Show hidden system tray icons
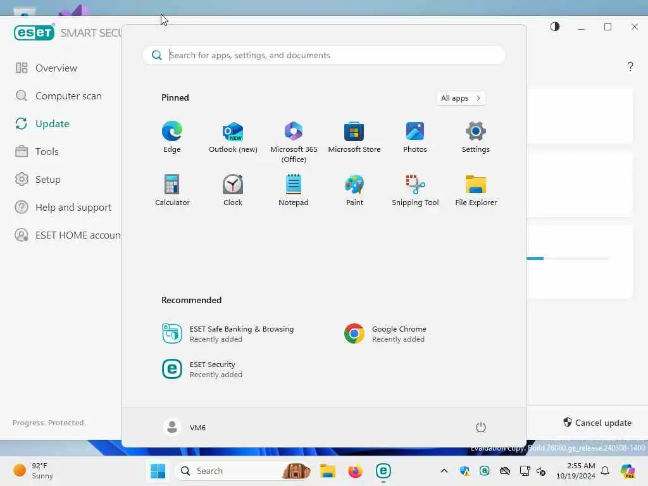Viewport: 648px width, 486px height. [x=444, y=471]
